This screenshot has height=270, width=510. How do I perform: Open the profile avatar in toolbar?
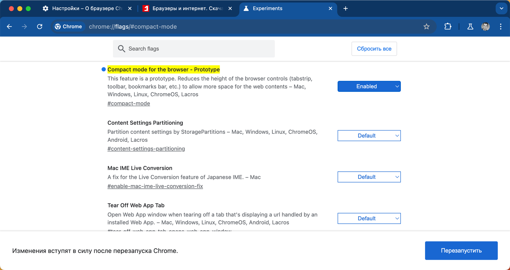[486, 27]
